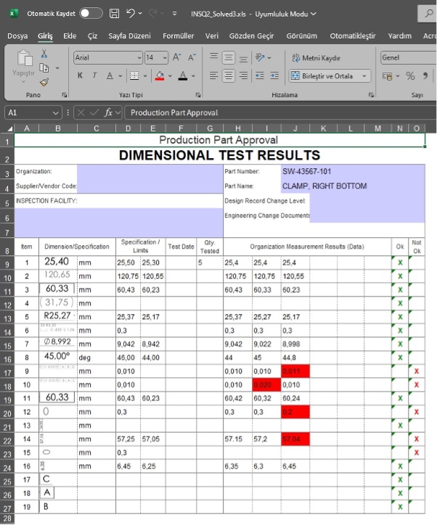Switch to the Veri tab
This screenshot has width=437, height=525.
(x=212, y=36)
